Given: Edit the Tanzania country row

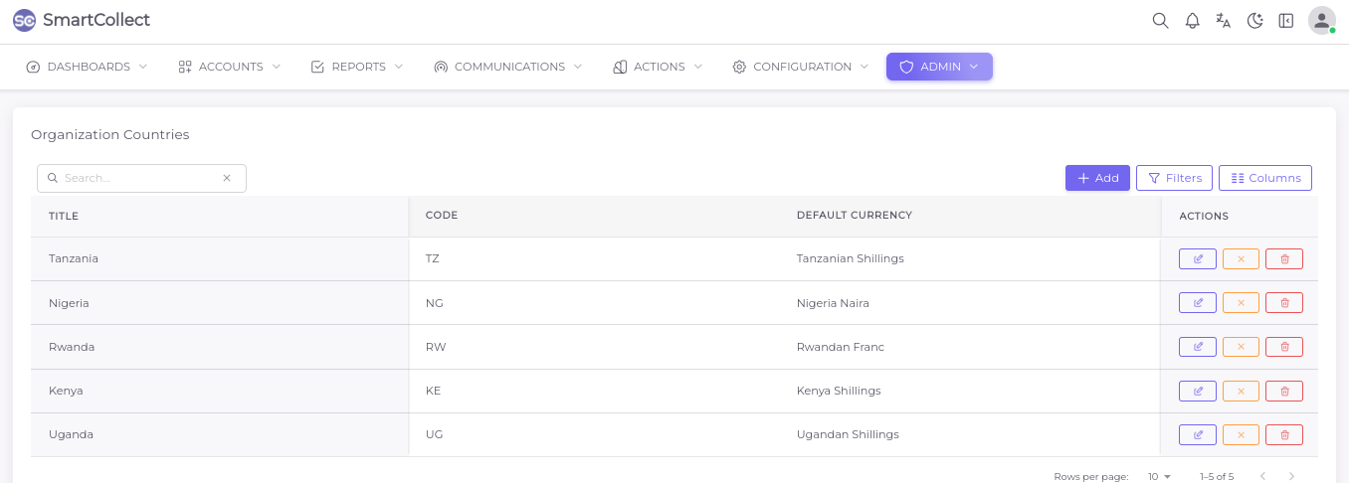Looking at the screenshot, I should [1197, 259].
